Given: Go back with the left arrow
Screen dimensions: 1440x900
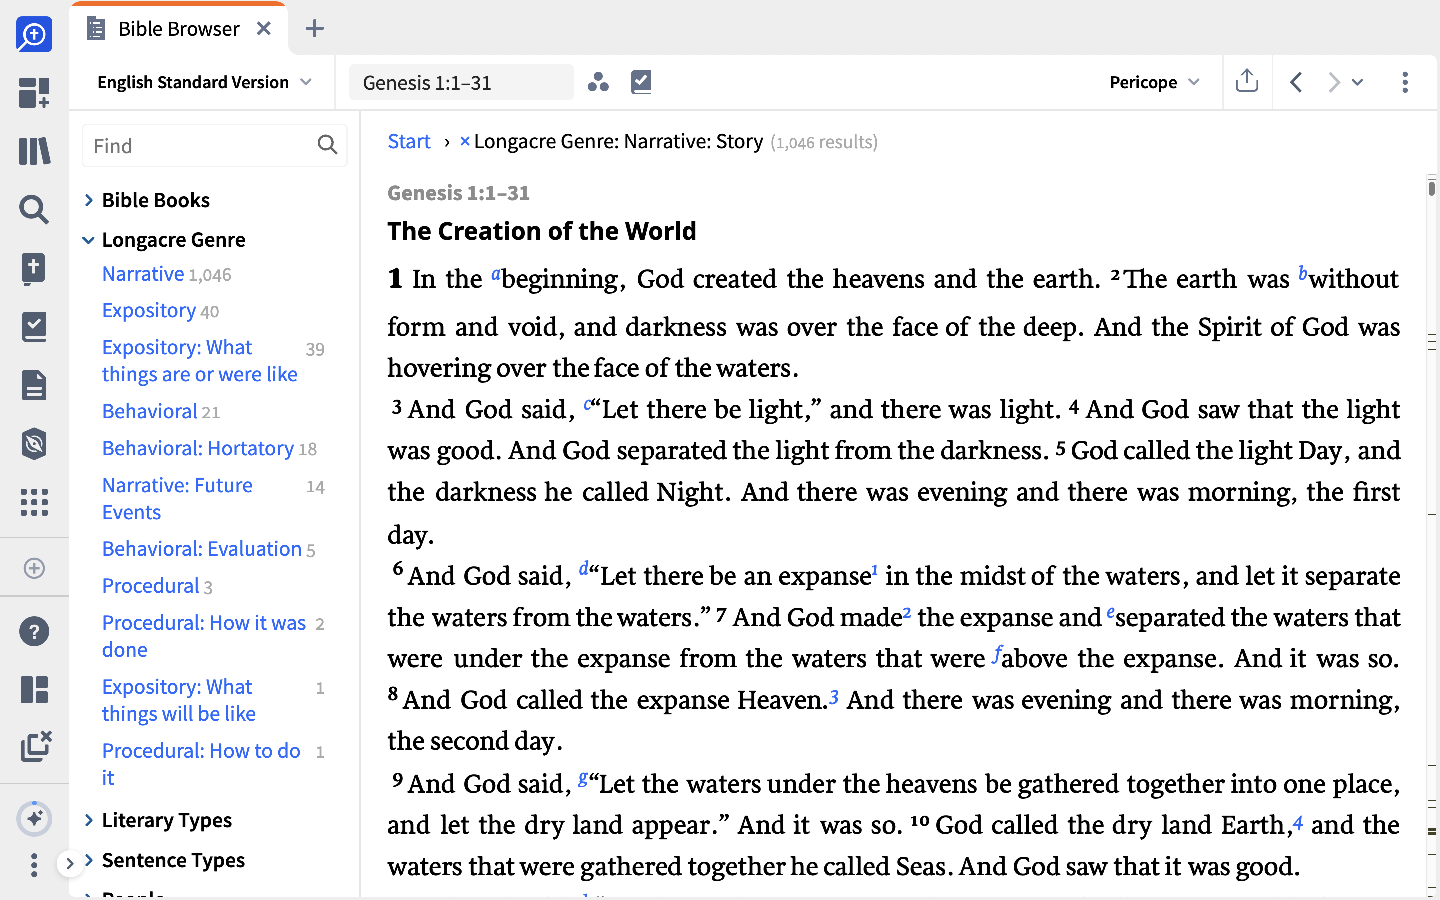Looking at the screenshot, I should point(1296,82).
